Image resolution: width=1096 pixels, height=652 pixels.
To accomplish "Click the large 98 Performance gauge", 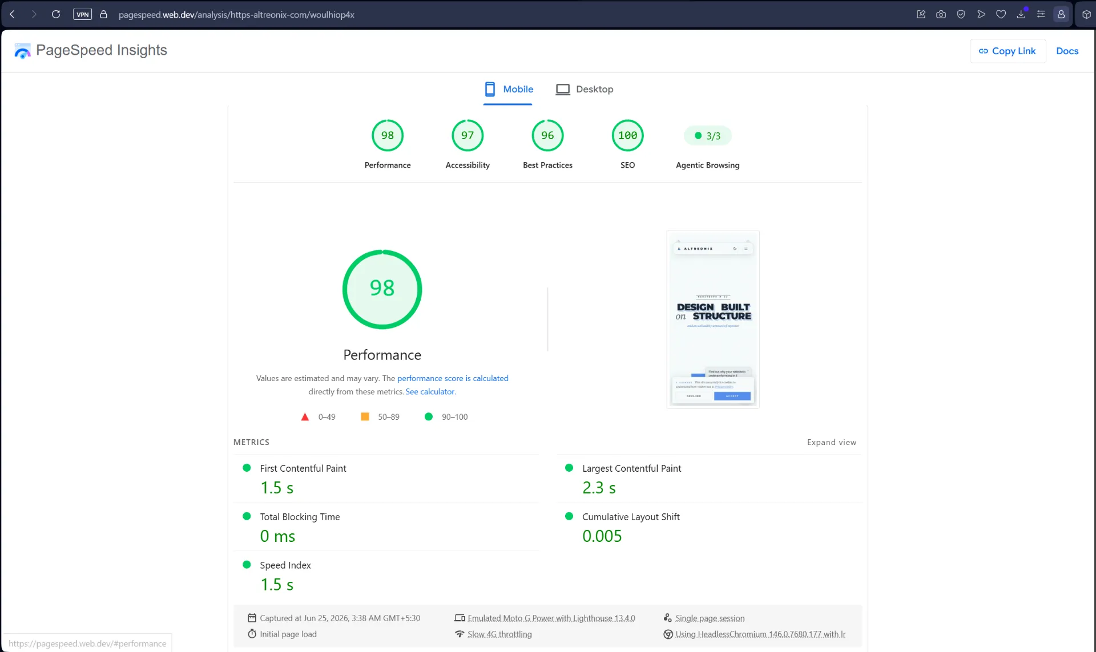I will pos(382,289).
